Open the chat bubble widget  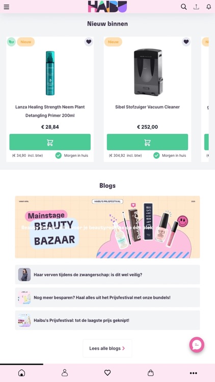[x=197, y=344]
